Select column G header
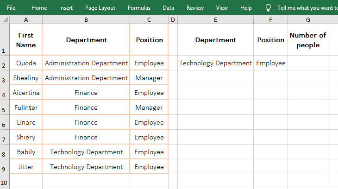Image resolution: width=338 pixels, height=189 pixels. point(308,19)
